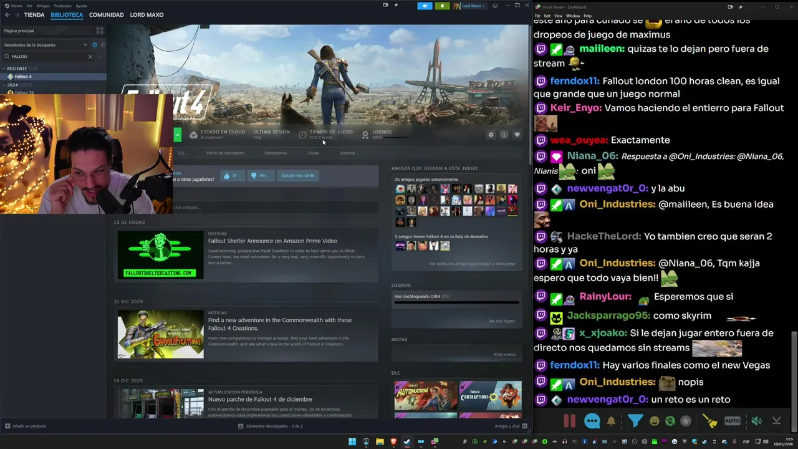The width and height of the screenshot is (798, 449).
Task: Click Ver todos los amigos link
Action: (x=472, y=264)
